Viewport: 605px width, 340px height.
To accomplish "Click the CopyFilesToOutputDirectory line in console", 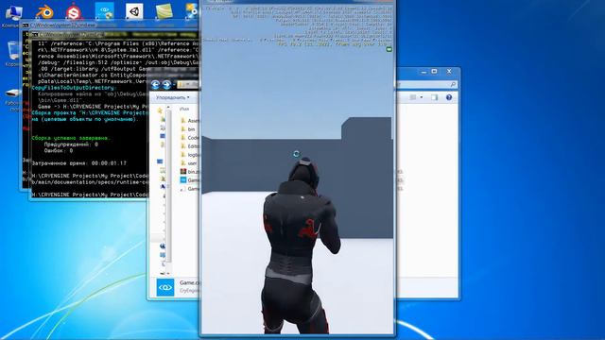I will tap(73, 88).
